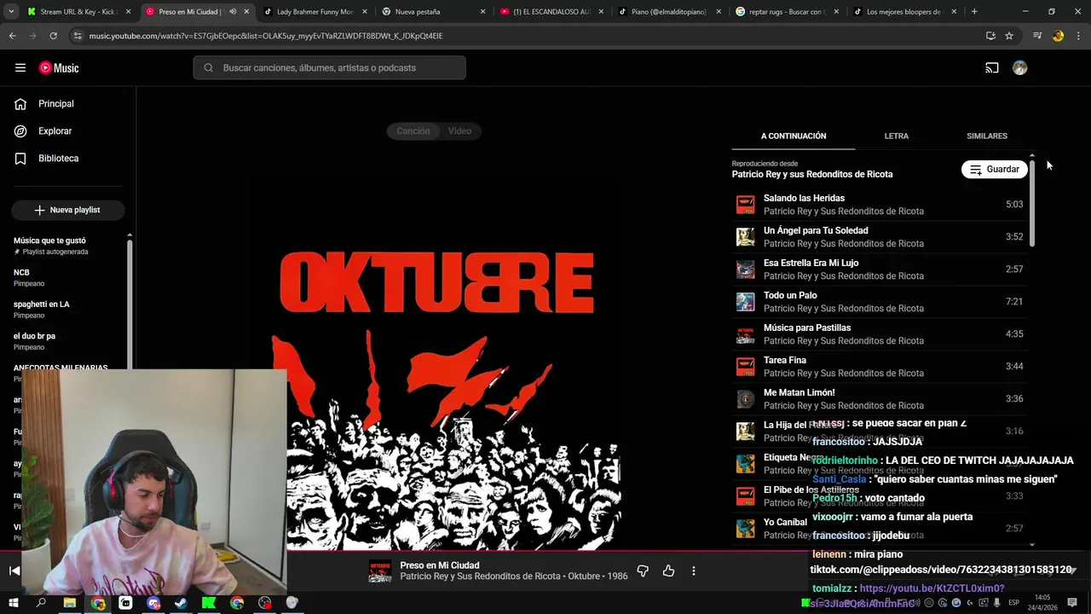Open Chrome profile avatar
The height and width of the screenshot is (614, 1091).
(1058, 36)
